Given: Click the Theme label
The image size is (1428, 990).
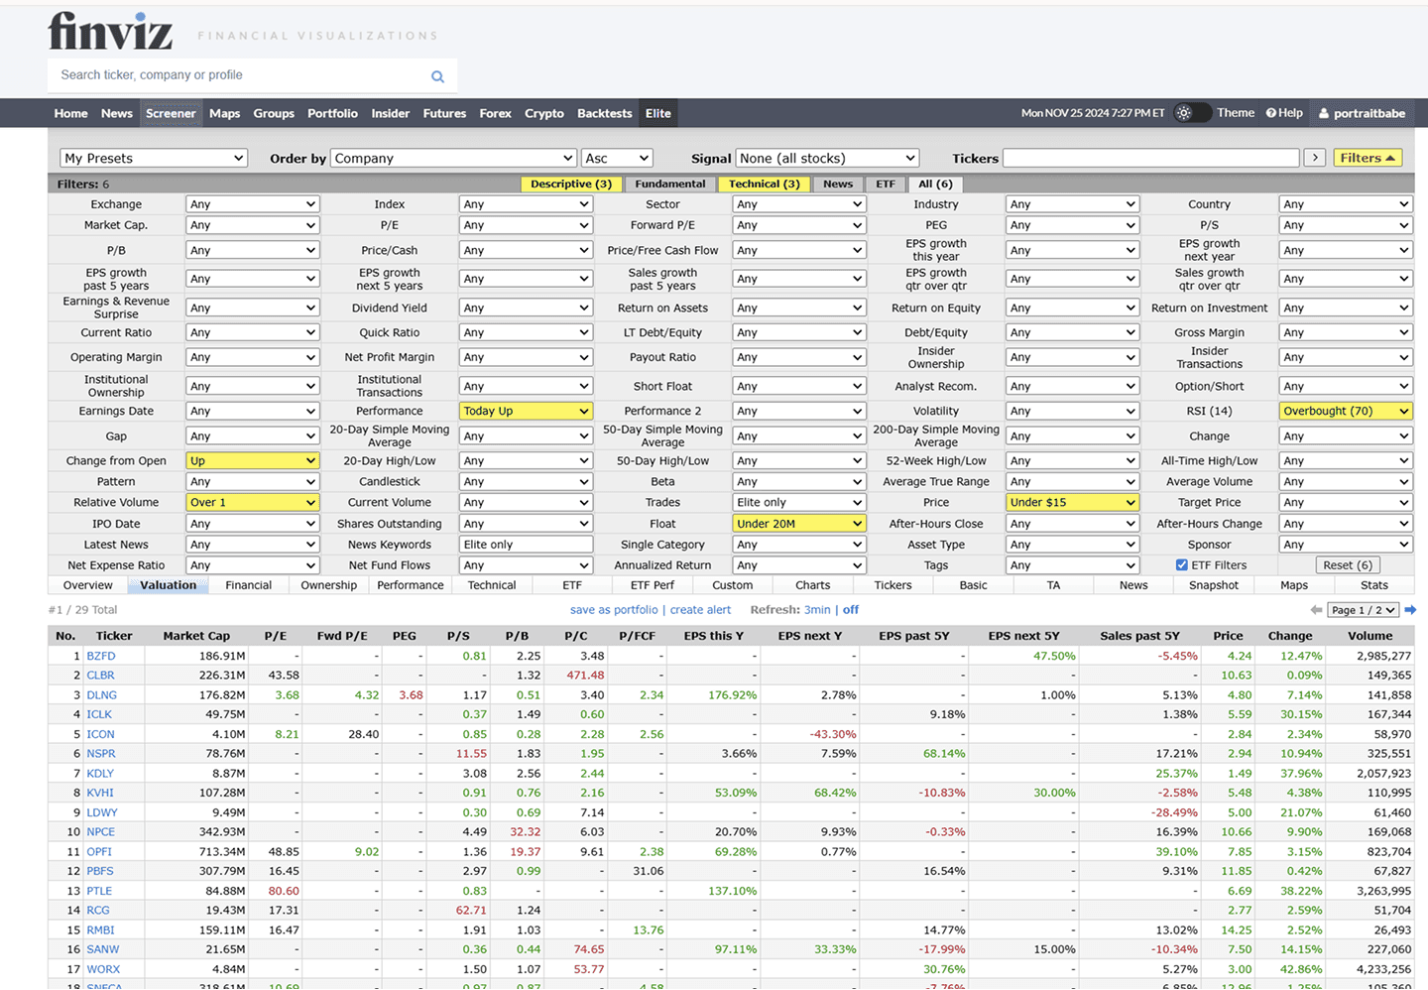Looking at the screenshot, I should click(1236, 113).
